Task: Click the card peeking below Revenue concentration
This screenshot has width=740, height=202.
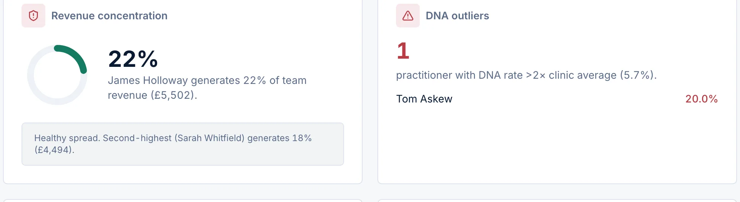Action: [x=183, y=201]
